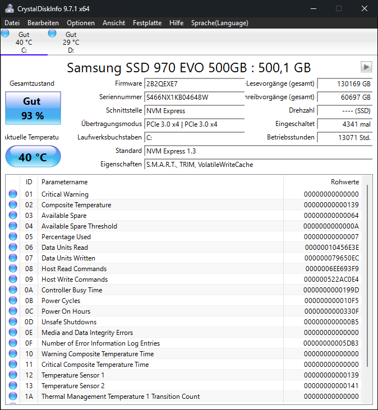The image size is (378, 410).
Task: Click the status dot for Temperature Sensor 2
Action: click(x=13, y=385)
